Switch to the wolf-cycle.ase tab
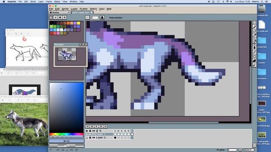271x152 pixels. click(x=82, y=12)
